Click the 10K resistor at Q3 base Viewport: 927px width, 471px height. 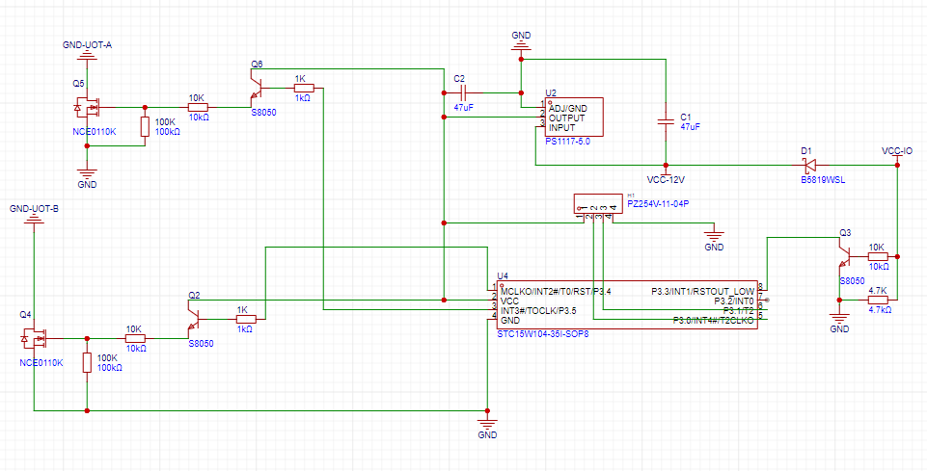[878, 257]
